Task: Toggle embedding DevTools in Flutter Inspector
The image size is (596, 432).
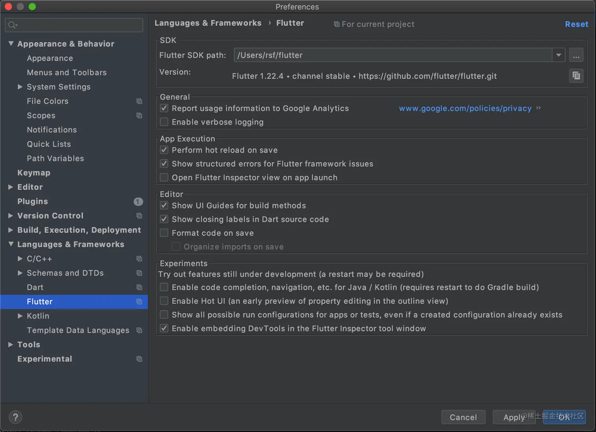Action: 164,328
